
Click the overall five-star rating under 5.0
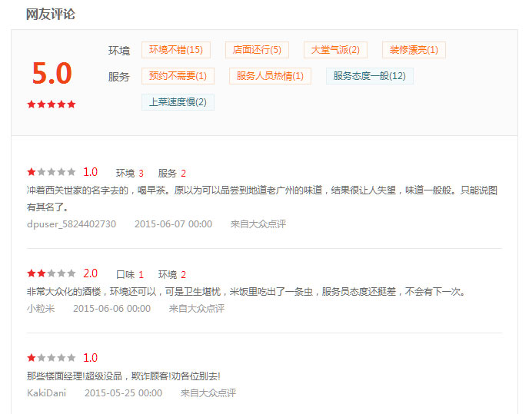tap(52, 104)
